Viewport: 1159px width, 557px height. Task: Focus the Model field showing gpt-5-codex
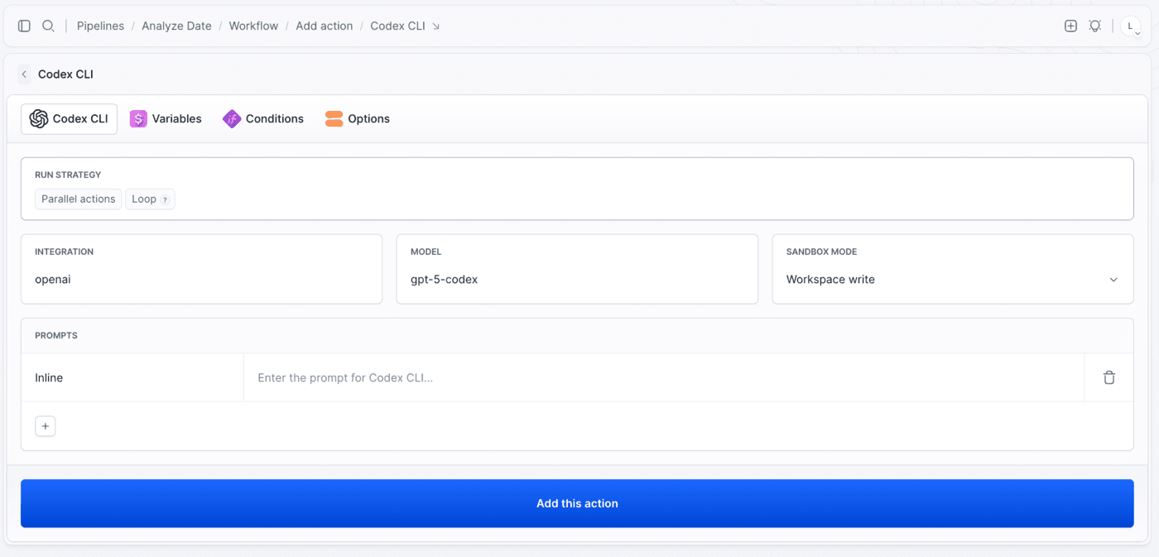577,269
